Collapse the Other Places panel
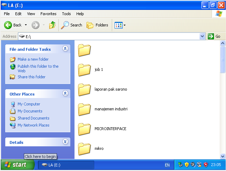Image resolution: width=226 pixels, height=171 pixels. tap(65, 93)
